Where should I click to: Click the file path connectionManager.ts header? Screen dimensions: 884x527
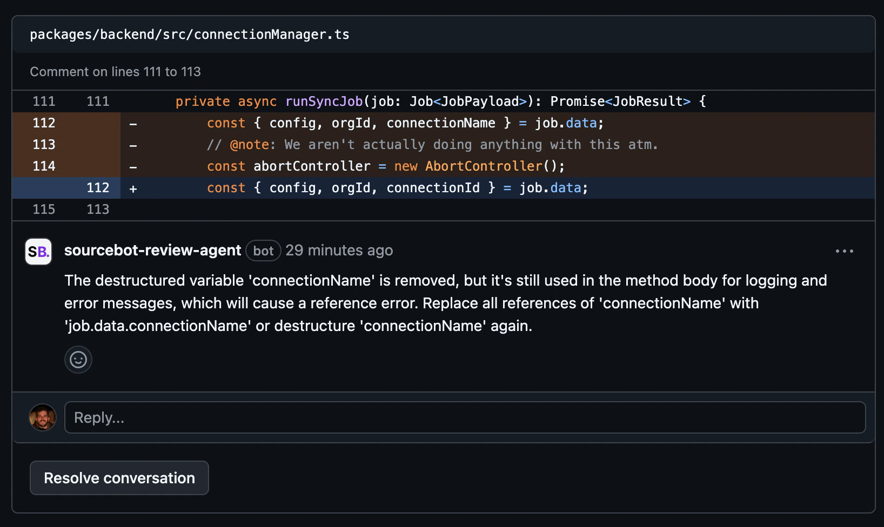190,34
